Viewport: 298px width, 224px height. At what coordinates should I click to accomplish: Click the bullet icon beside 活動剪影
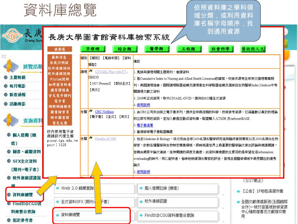[x=6, y=104]
